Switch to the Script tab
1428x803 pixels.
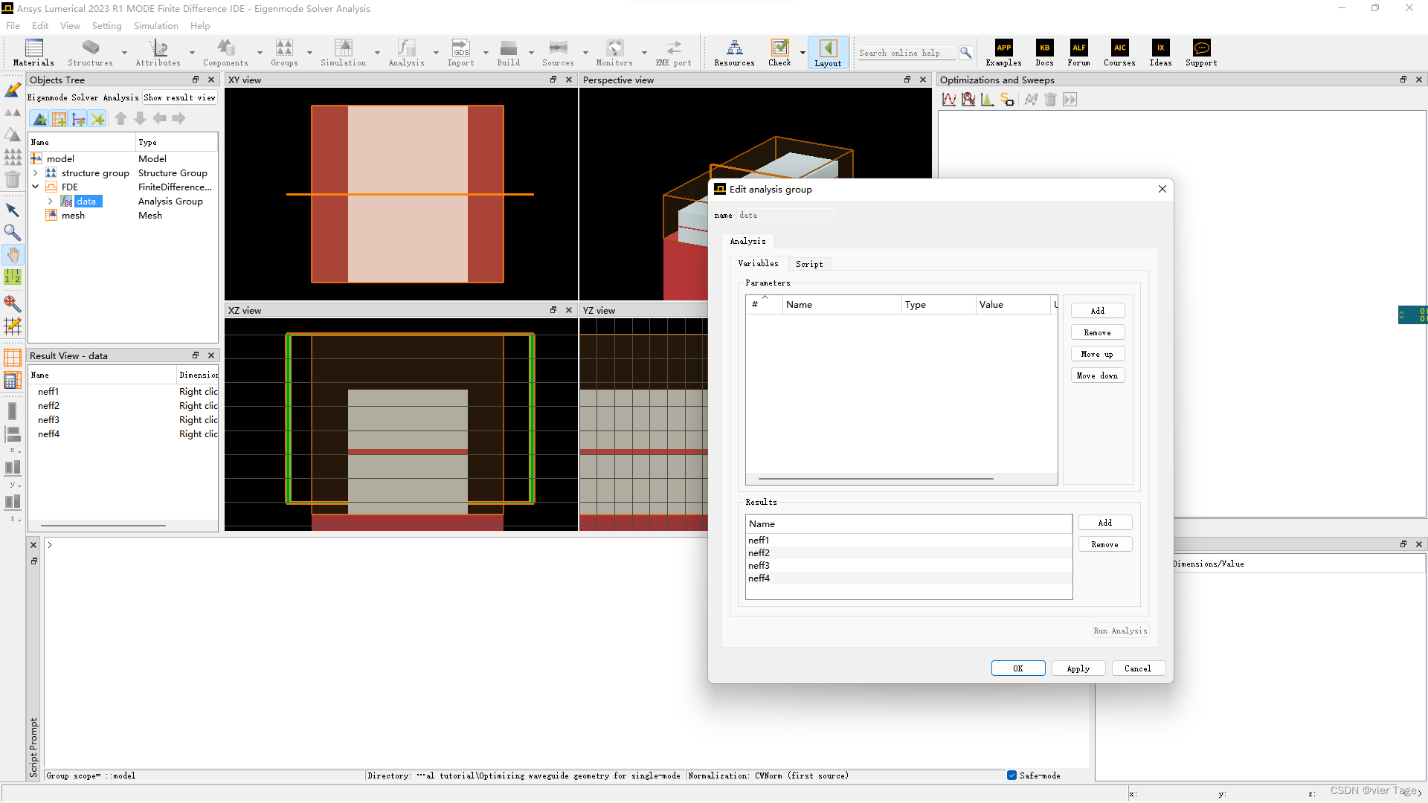(809, 264)
